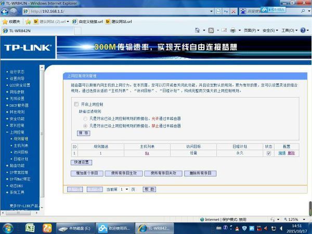Open 自定义链接.url favorites bar link
This screenshot has width=312, height=234.
[88, 22]
